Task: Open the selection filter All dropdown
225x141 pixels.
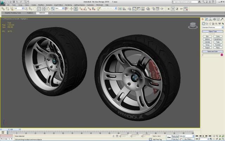Action: (19, 8)
